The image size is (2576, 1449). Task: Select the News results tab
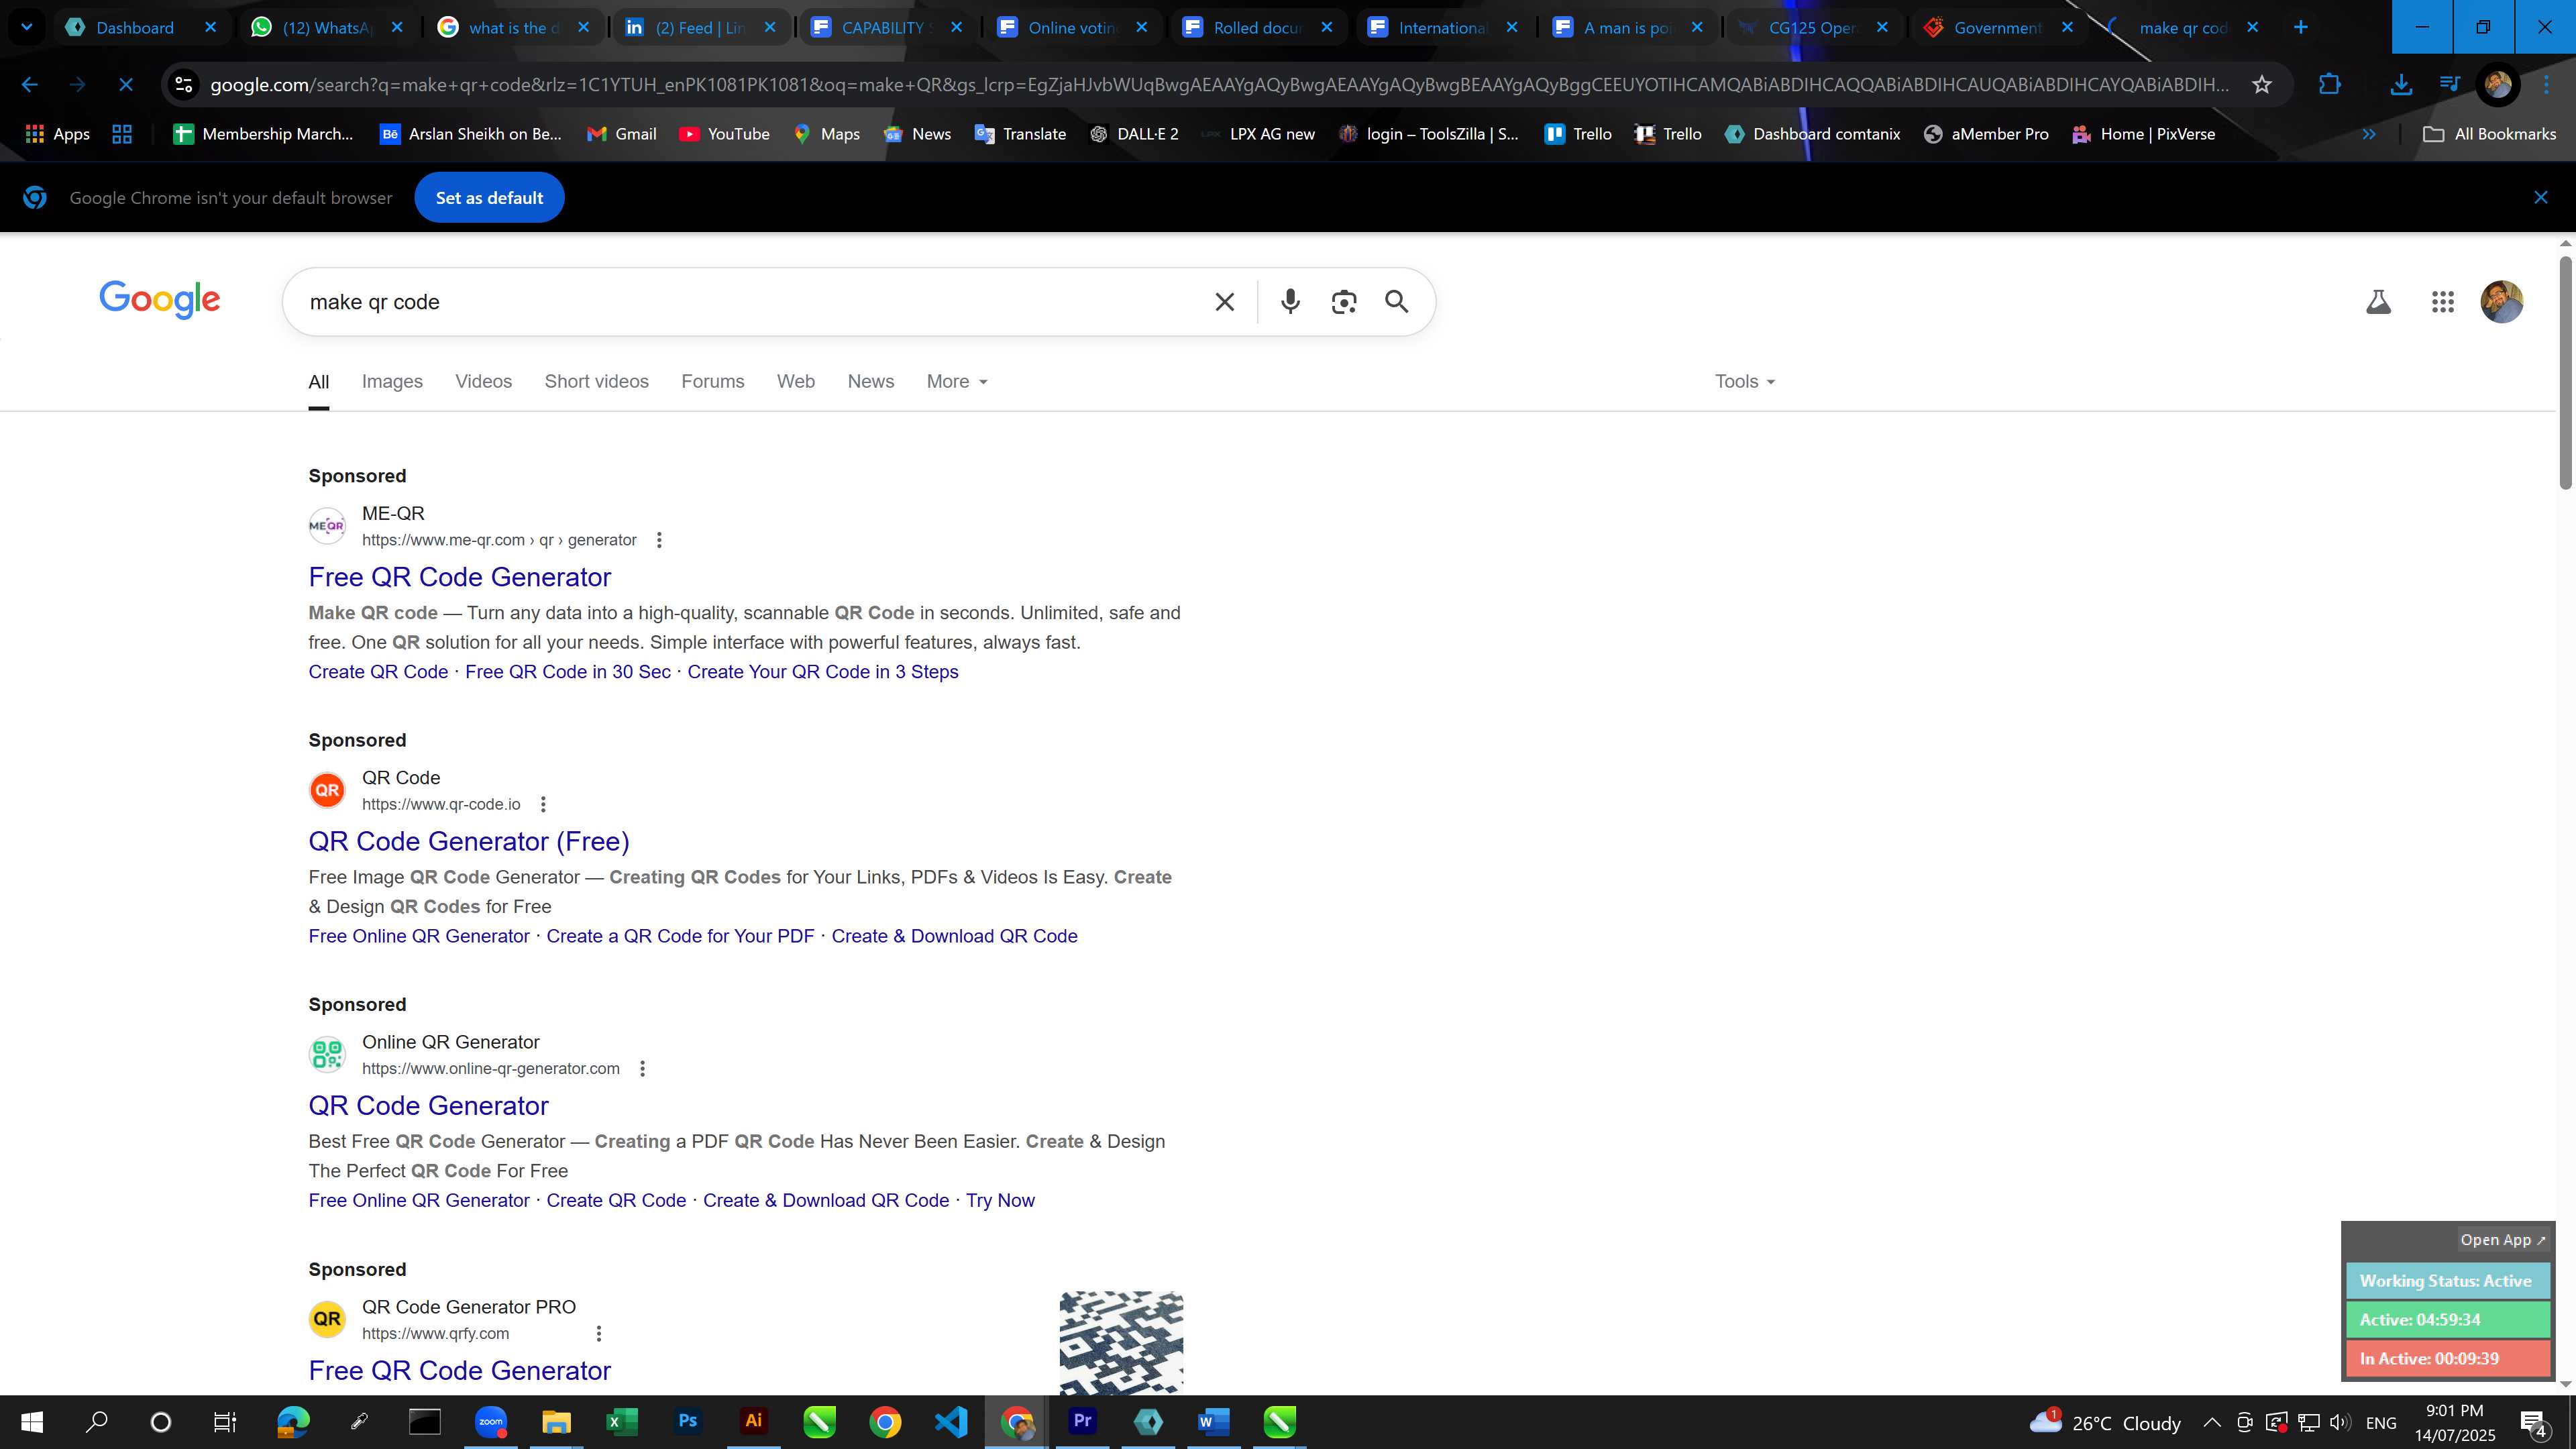870,381
